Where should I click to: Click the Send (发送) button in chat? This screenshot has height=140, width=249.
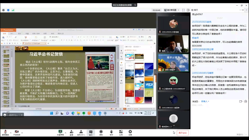(x=240, y=135)
